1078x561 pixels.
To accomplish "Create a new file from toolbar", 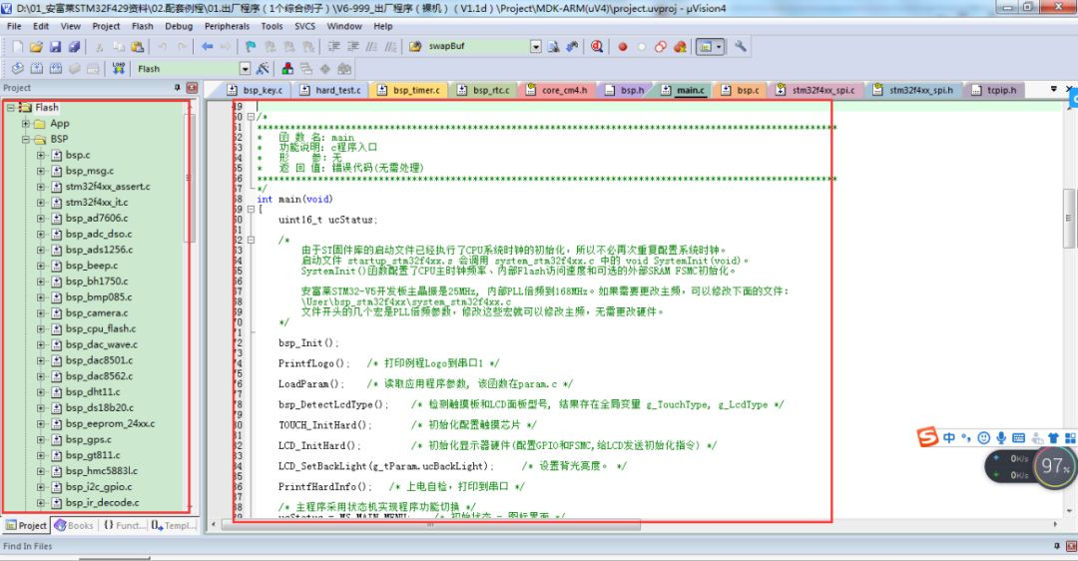I will 18,47.
